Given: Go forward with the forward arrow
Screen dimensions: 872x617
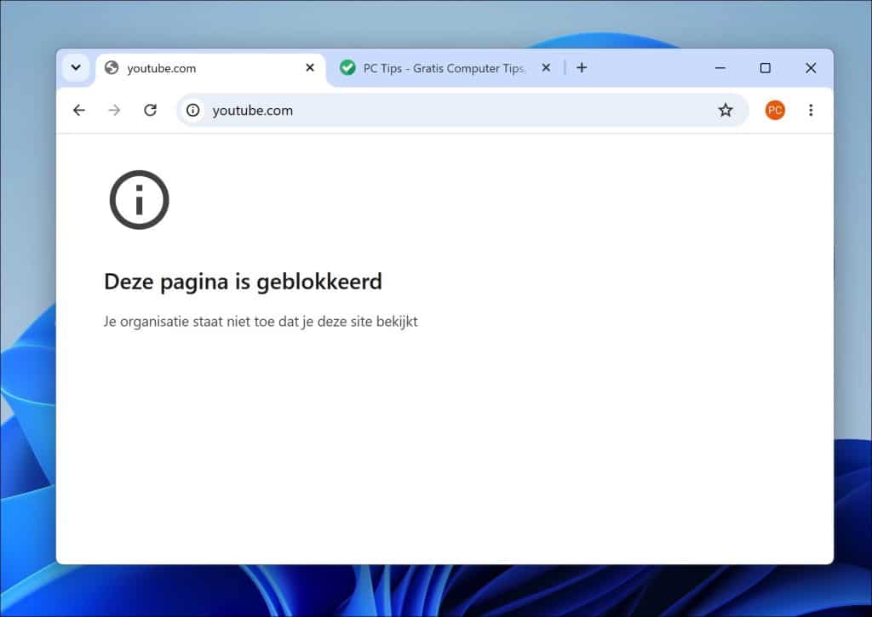Looking at the screenshot, I should click(115, 110).
